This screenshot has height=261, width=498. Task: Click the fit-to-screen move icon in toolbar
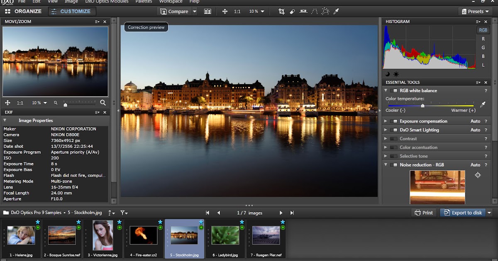[x=225, y=12]
